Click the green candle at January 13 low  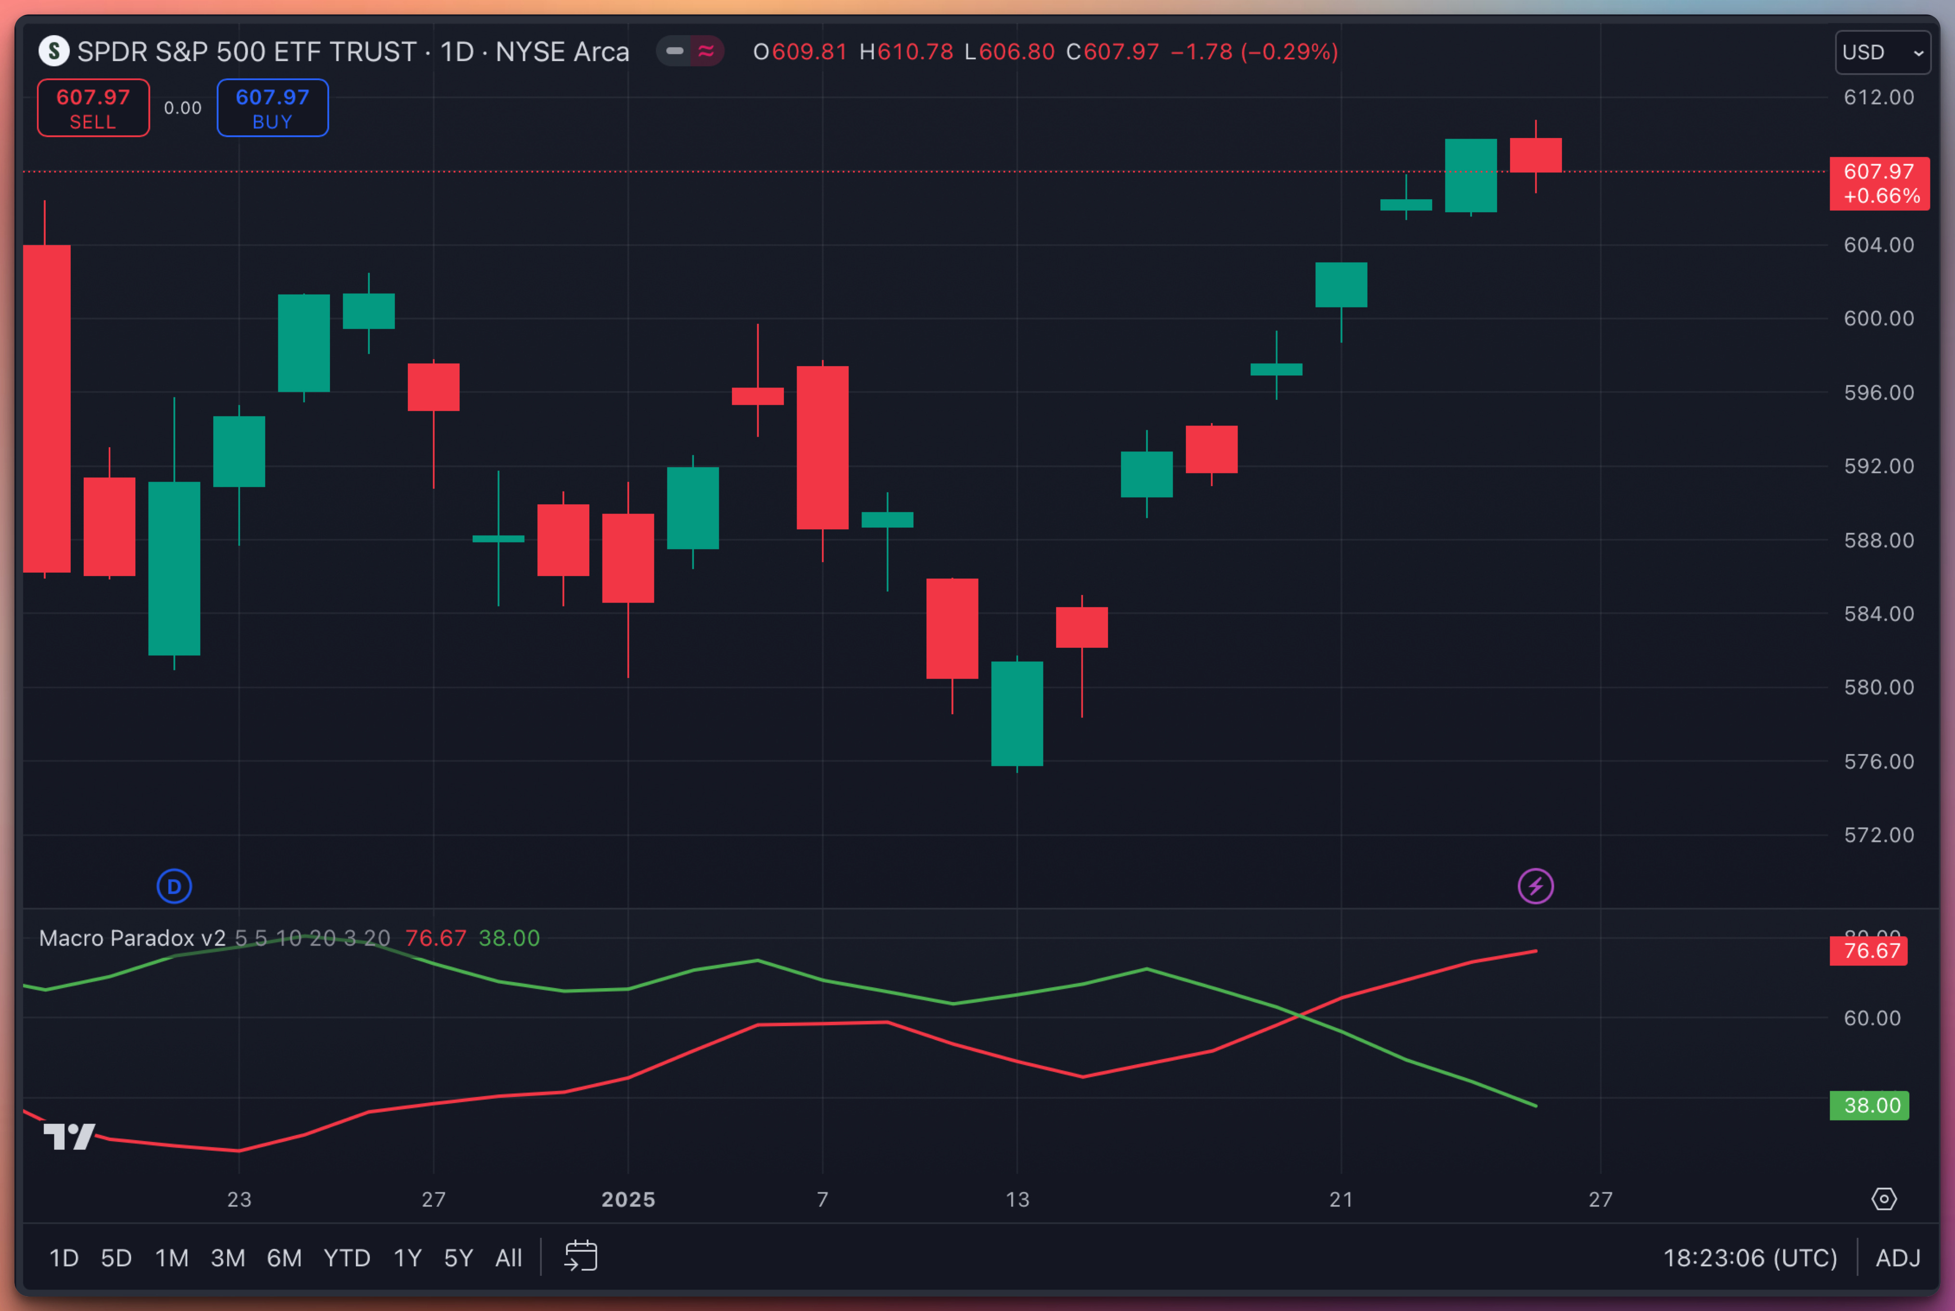[x=1017, y=713]
